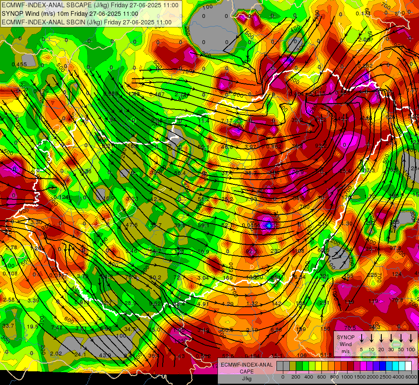Click the '0.124' value on the map

point(61,197)
